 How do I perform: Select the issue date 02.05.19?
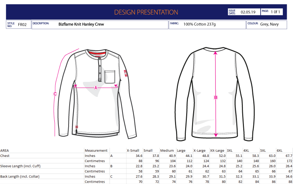(248, 12)
